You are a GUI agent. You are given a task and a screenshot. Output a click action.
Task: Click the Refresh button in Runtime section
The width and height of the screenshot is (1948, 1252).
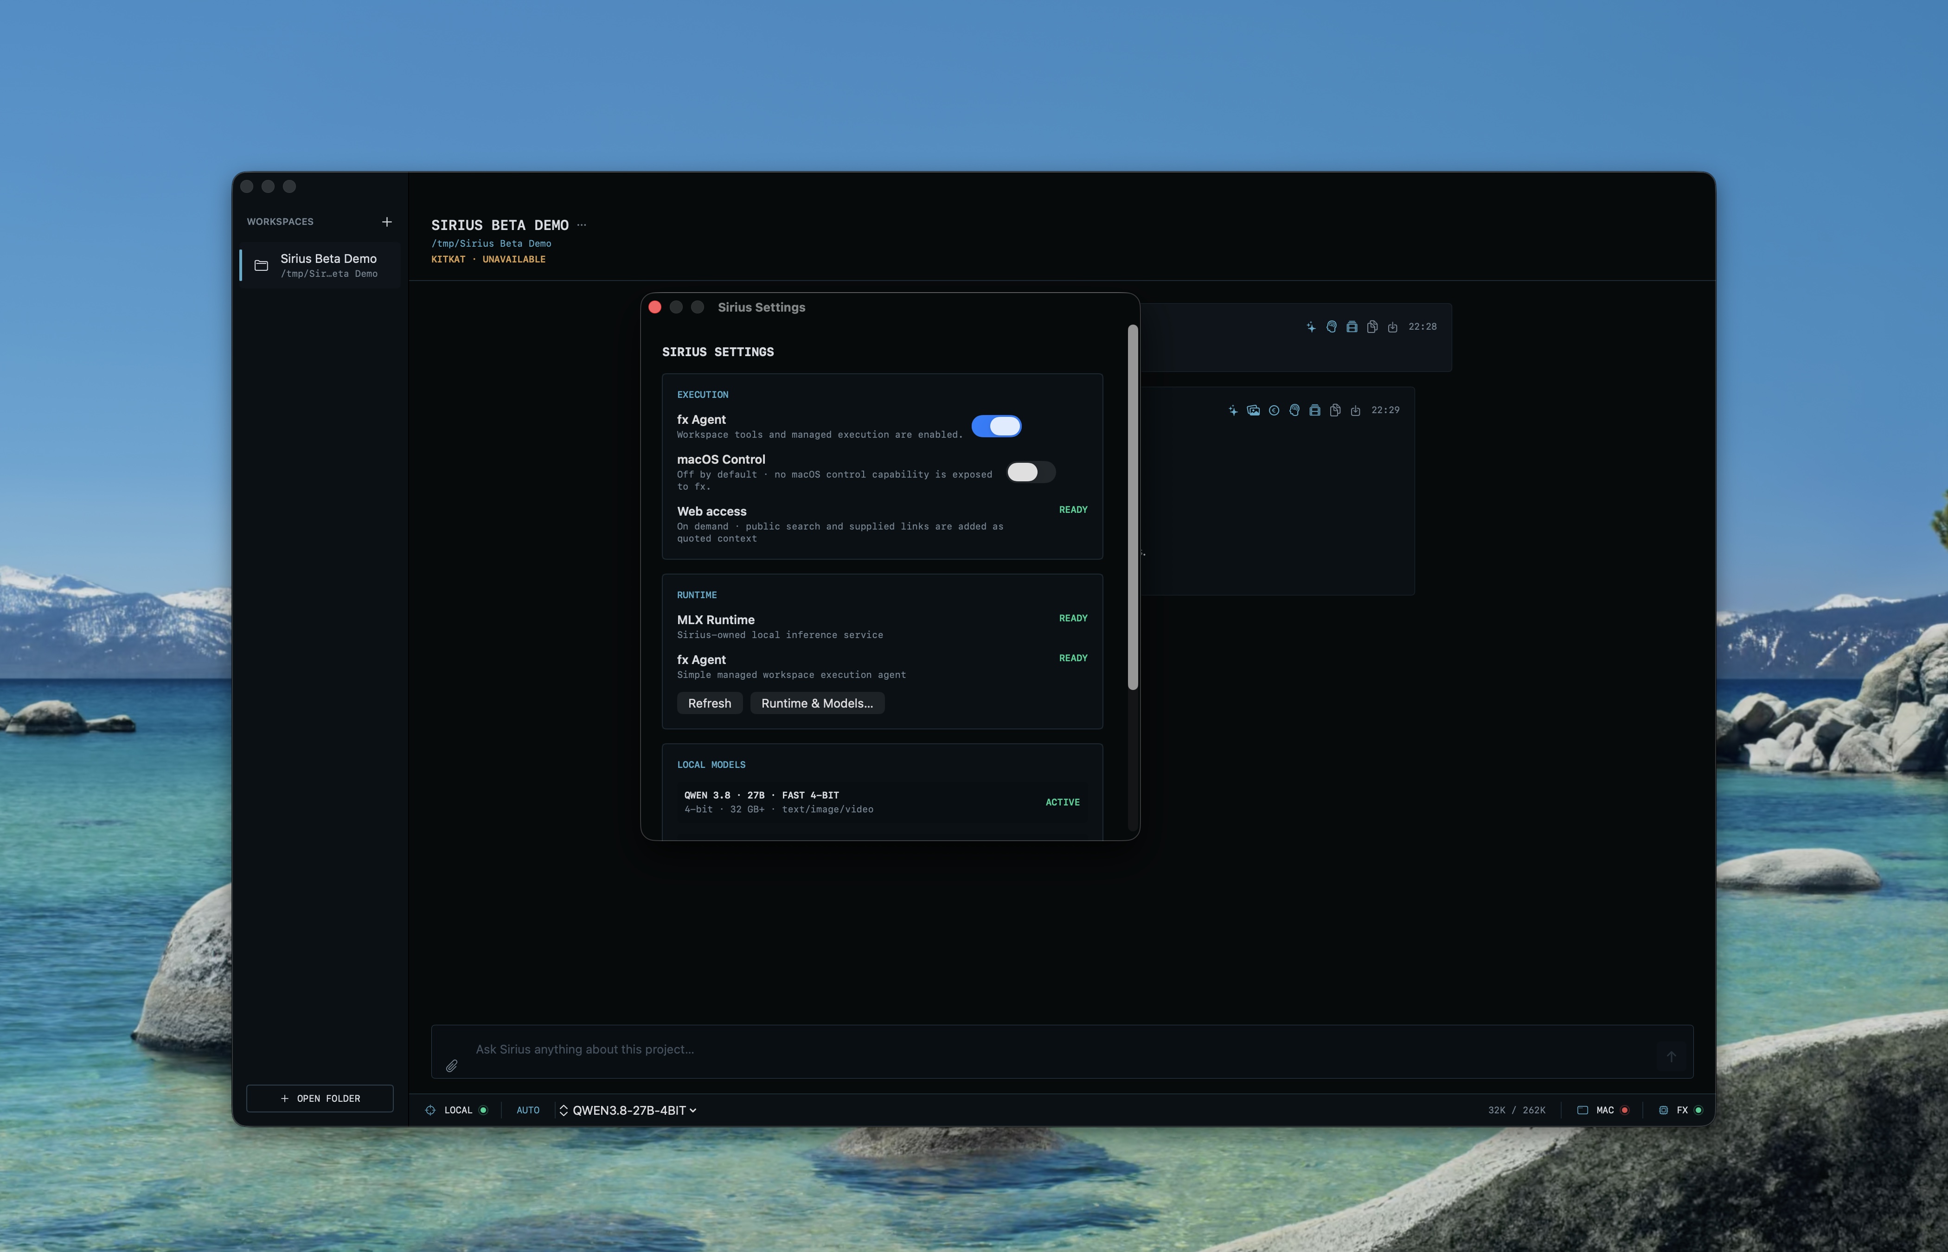[709, 703]
